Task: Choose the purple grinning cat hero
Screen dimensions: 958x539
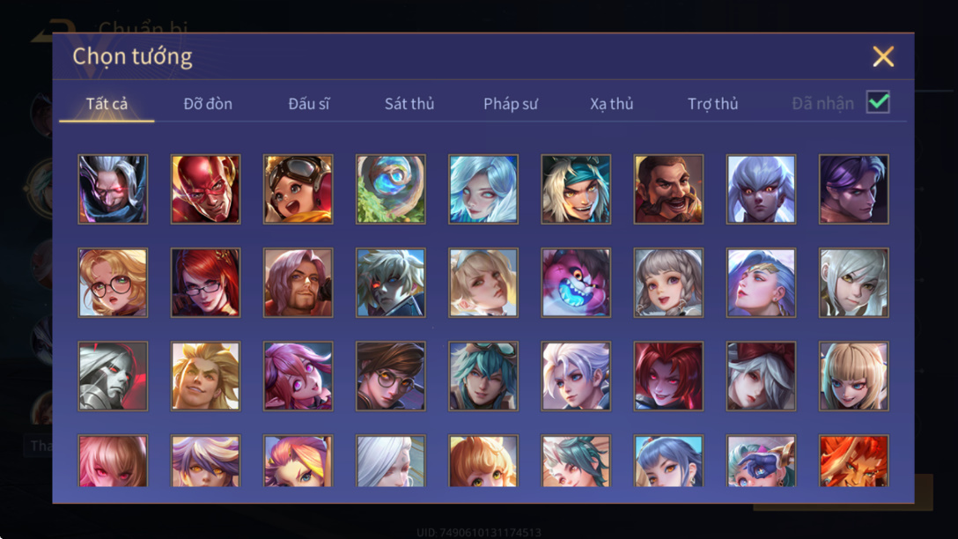Action: coord(576,283)
